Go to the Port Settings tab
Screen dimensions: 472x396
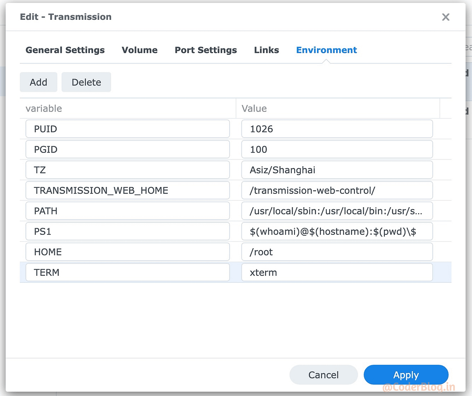pyautogui.click(x=206, y=50)
